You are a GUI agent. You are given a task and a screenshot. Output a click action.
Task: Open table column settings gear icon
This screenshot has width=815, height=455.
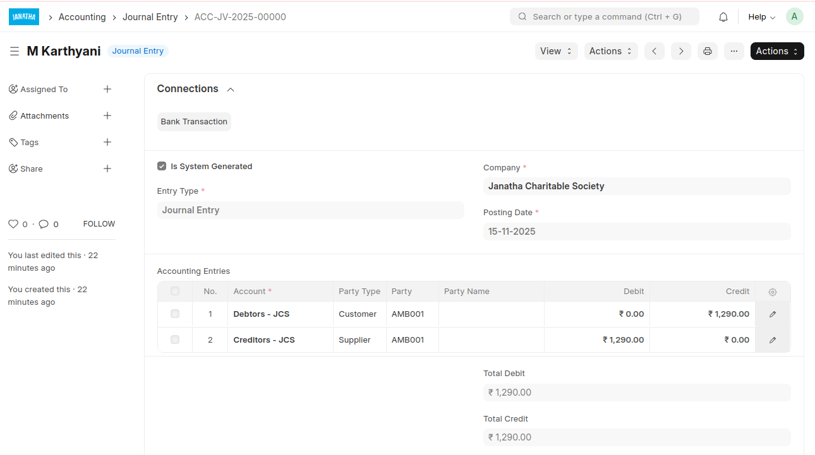point(772,292)
